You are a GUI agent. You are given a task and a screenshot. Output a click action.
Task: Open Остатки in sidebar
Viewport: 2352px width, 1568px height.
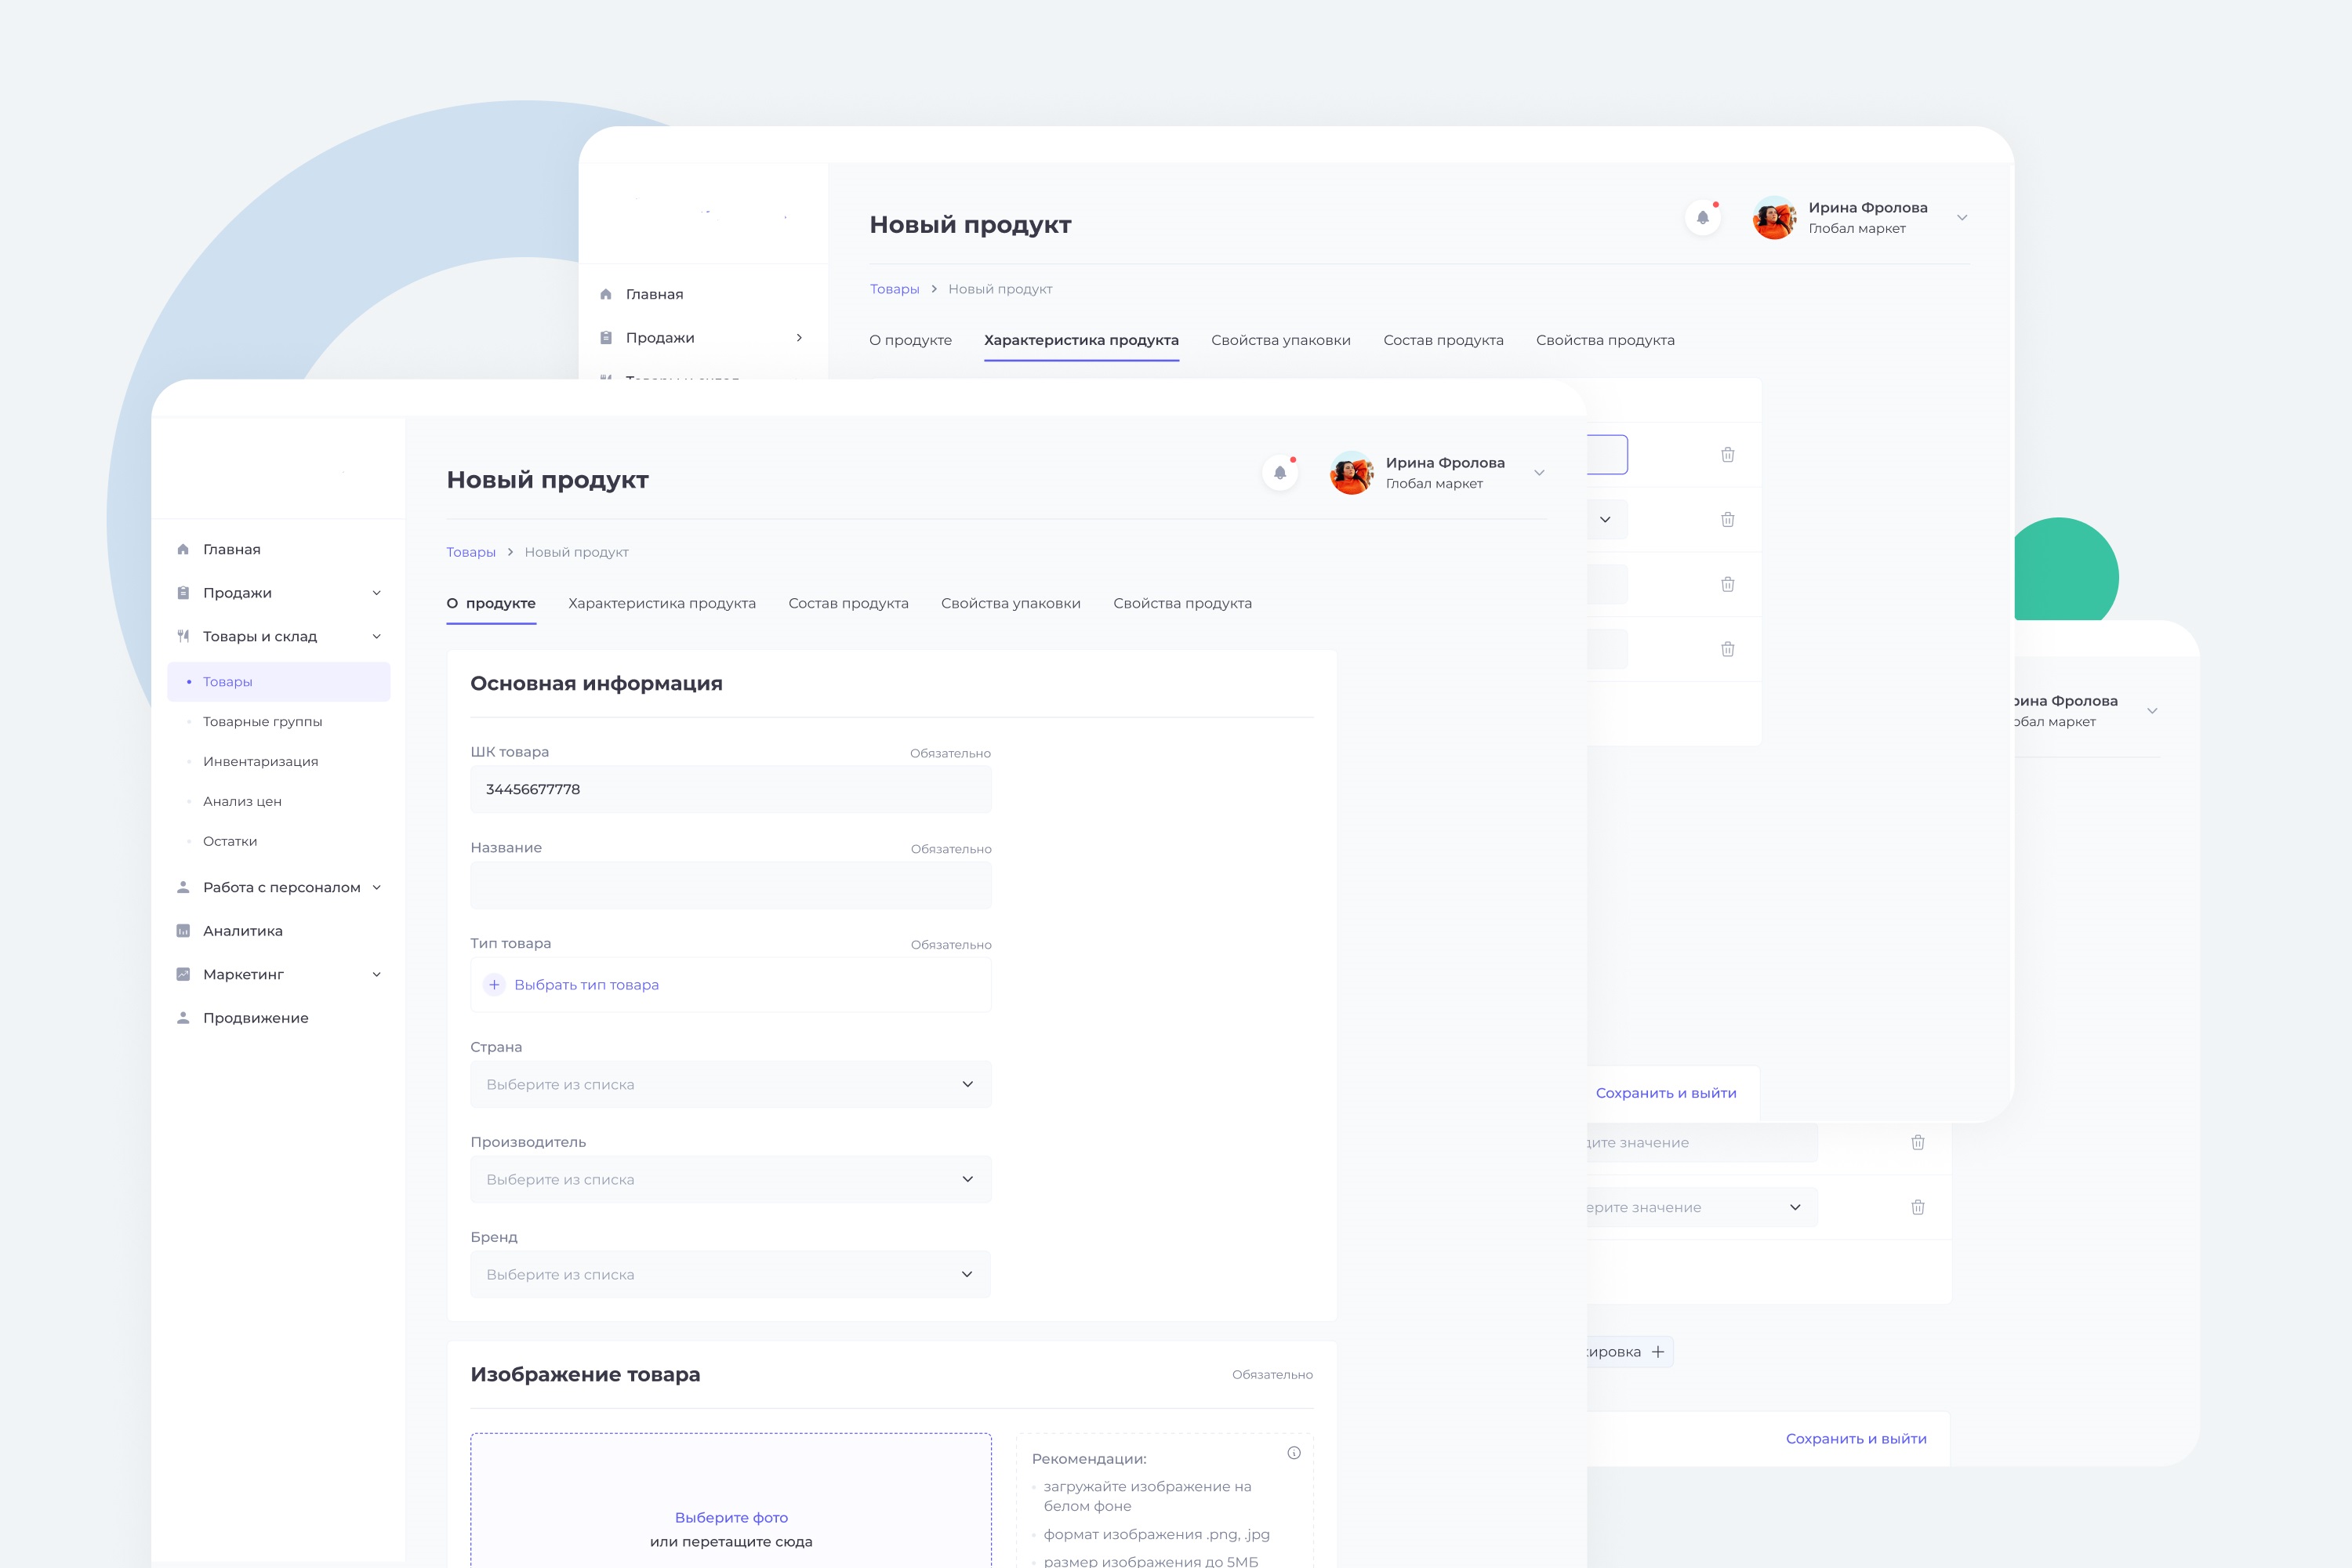tap(230, 842)
